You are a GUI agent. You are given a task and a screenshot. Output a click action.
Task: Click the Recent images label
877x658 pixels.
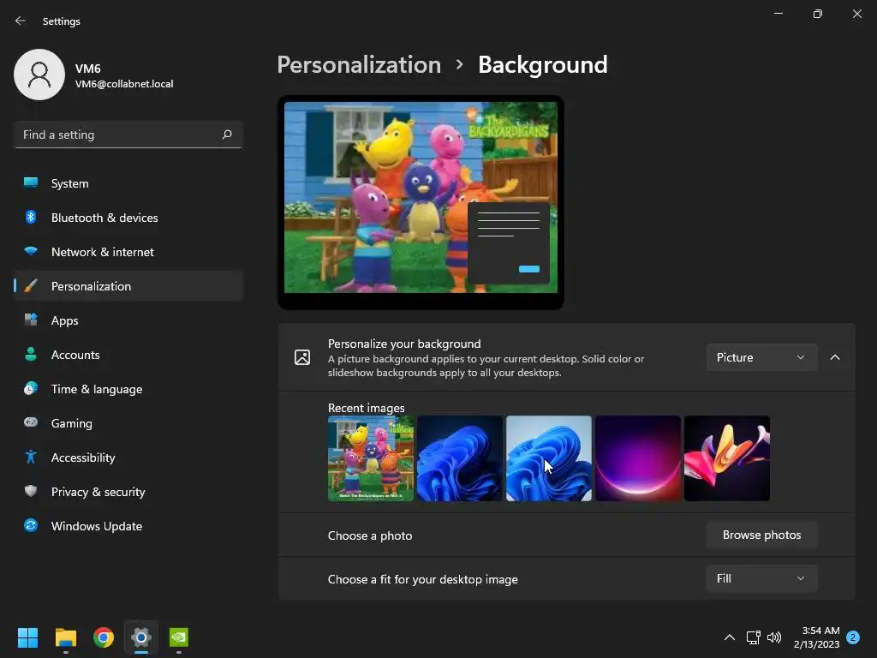coord(366,408)
